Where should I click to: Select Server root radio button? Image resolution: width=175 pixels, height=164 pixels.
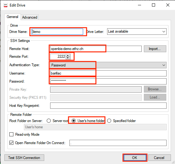pos(49,121)
